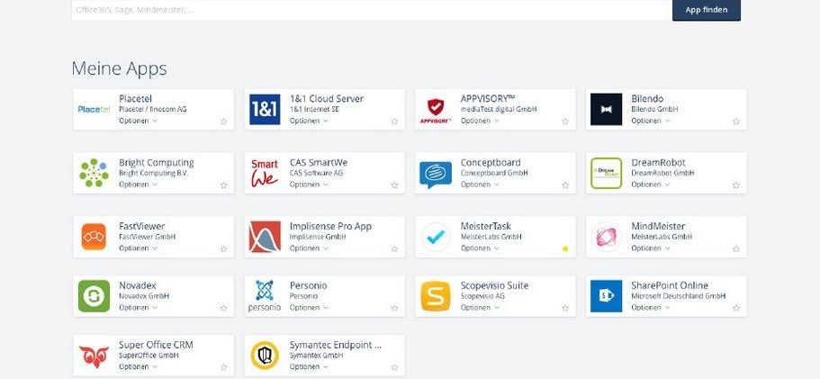Viewport: 820px width, 379px height.
Task: Click the APPVISORY shield logo
Action: [436, 111]
